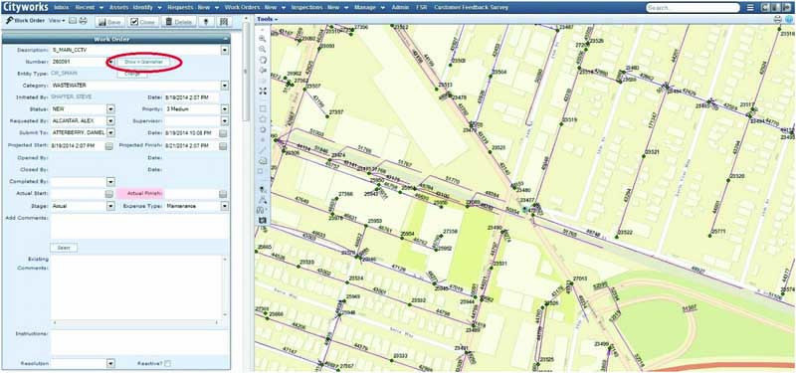Click in the Search box in header
The width and height of the screenshot is (796, 373).
click(x=693, y=8)
